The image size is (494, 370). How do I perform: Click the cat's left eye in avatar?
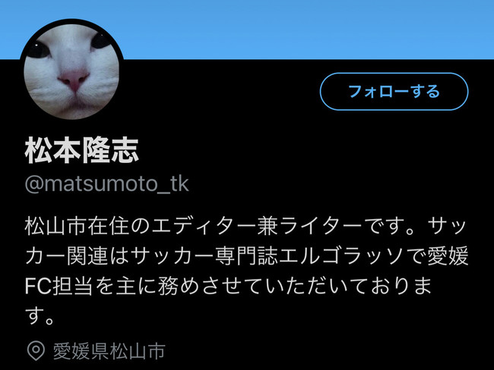point(39,50)
